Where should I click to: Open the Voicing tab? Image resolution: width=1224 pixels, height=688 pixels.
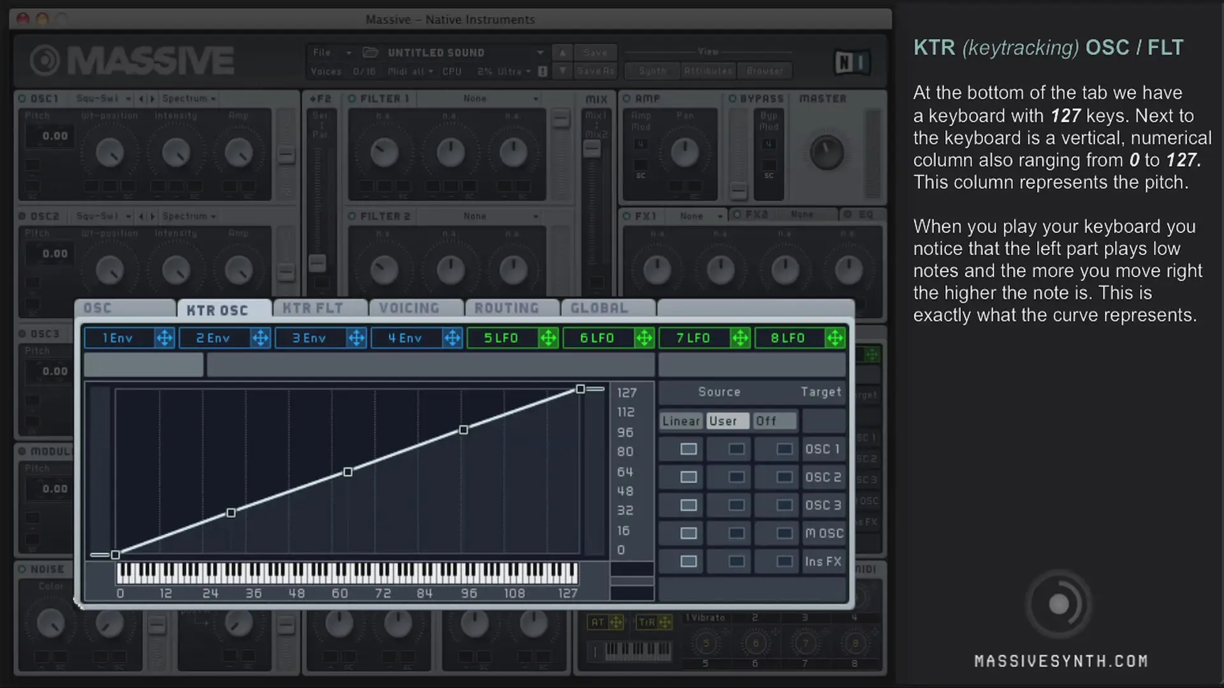pos(409,308)
